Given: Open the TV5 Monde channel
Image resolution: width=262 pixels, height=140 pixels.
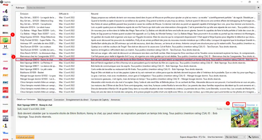Looking at the screenshot, I should click(x=5, y=133).
